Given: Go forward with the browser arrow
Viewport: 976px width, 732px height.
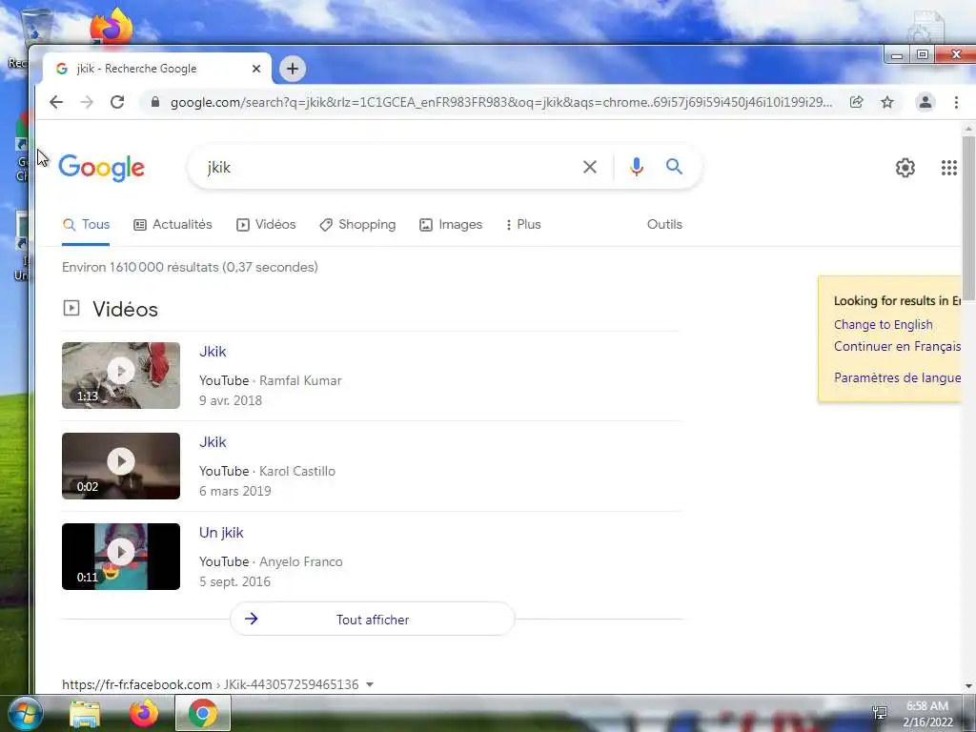Looking at the screenshot, I should pos(87,102).
